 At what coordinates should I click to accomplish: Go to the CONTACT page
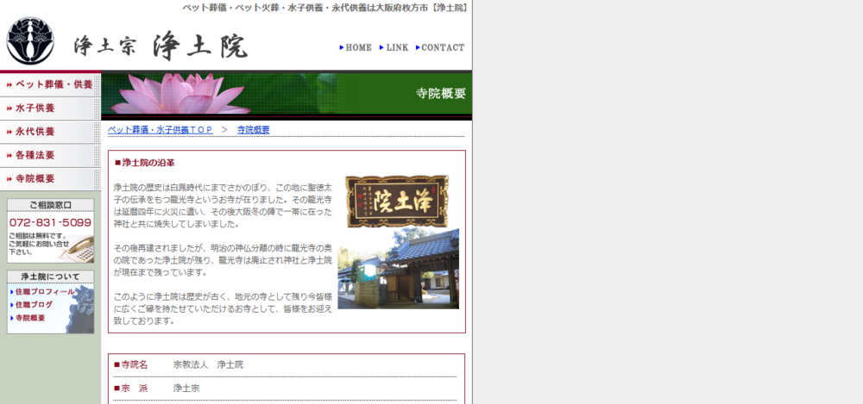tap(440, 48)
